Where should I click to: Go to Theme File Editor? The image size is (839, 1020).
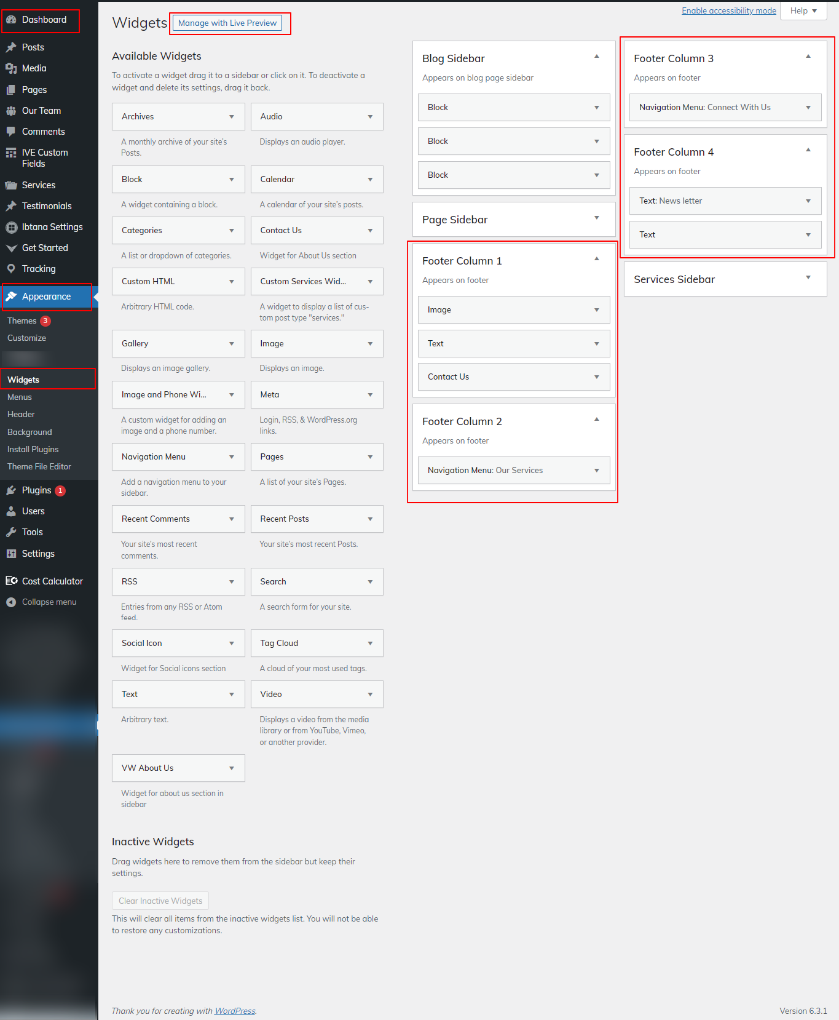(39, 467)
